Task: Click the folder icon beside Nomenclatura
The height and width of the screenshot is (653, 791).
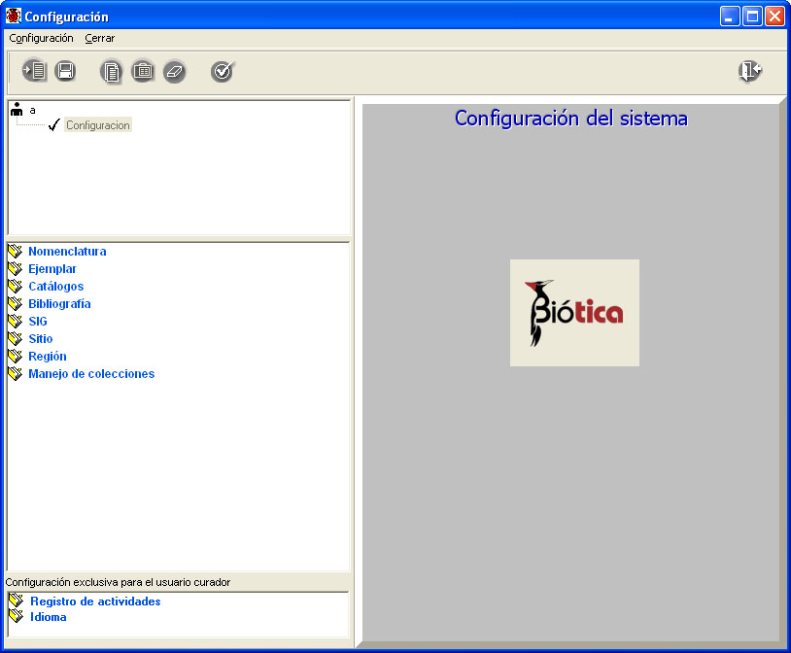Action: click(x=16, y=251)
